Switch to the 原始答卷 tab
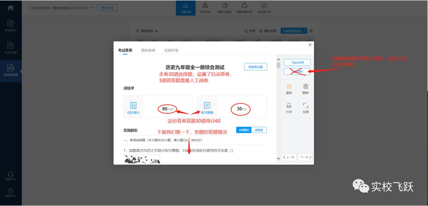Image resolution: width=428 pixels, height=206 pixels. point(148,50)
